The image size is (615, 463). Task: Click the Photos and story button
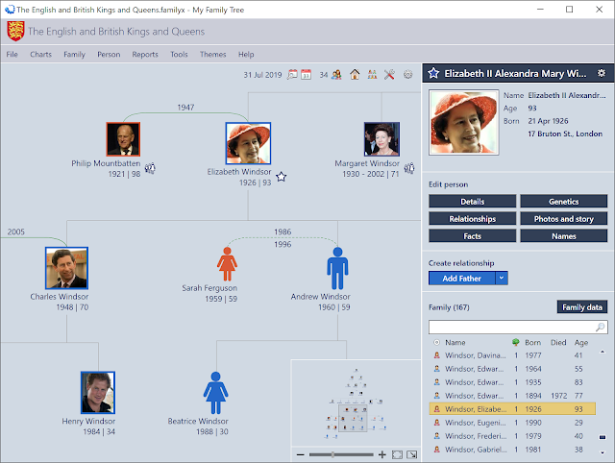(564, 218)
